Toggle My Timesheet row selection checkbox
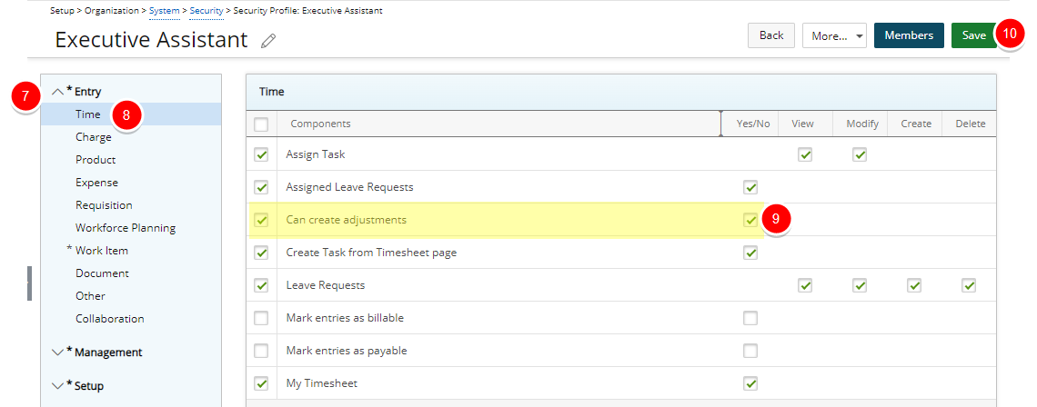Image resolution: width=1037 pixels, height=407 pixels. click(x=261, y=383)
